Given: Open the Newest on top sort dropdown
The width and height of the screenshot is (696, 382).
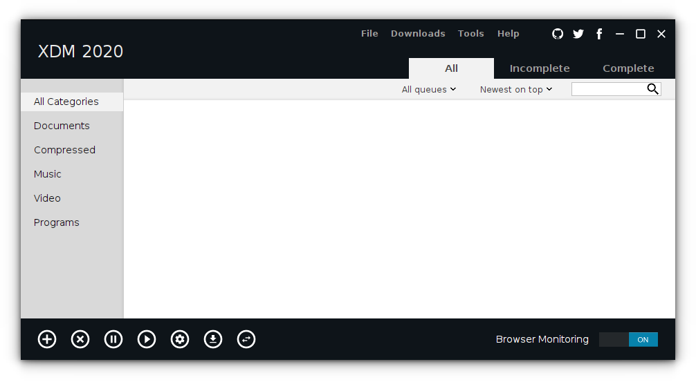Looking at the screenshot, I should tap(516, 90).
